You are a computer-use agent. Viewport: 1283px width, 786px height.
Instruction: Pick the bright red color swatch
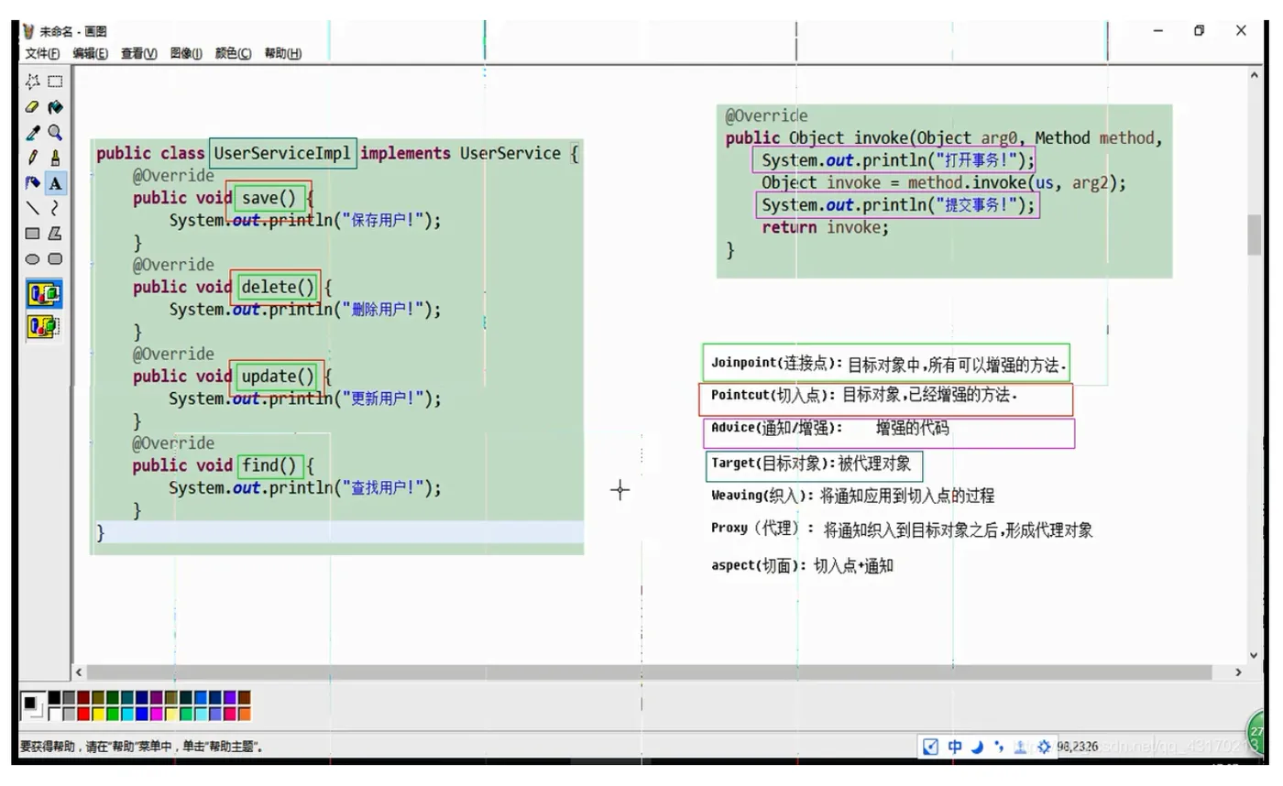83,714
